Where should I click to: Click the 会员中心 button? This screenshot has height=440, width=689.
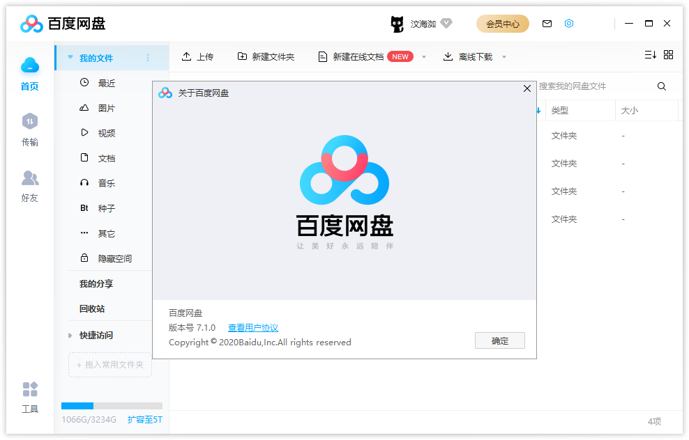(x=503, y=24)
